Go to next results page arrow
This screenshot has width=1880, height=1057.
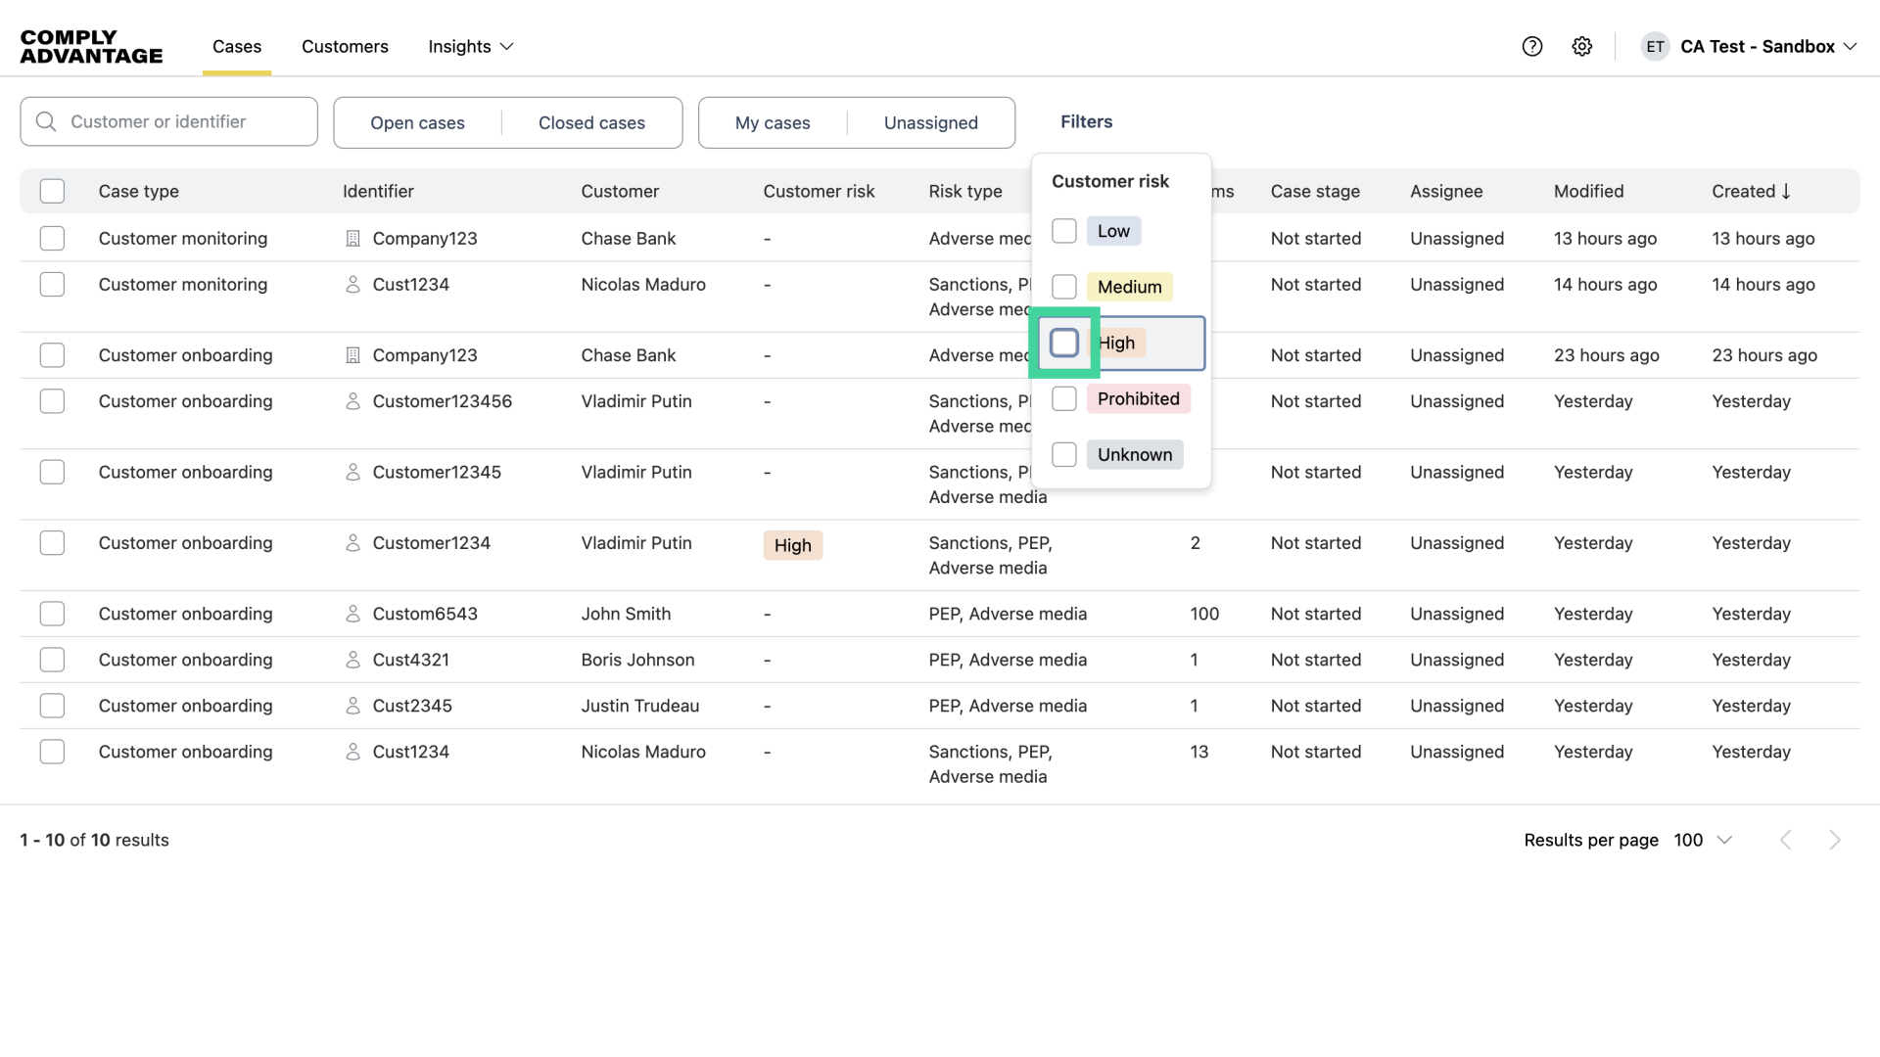pyautogui.click(x=1834, y=840)
